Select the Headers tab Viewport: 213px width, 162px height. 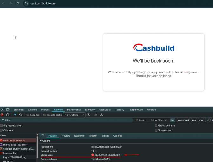[53, 136]
